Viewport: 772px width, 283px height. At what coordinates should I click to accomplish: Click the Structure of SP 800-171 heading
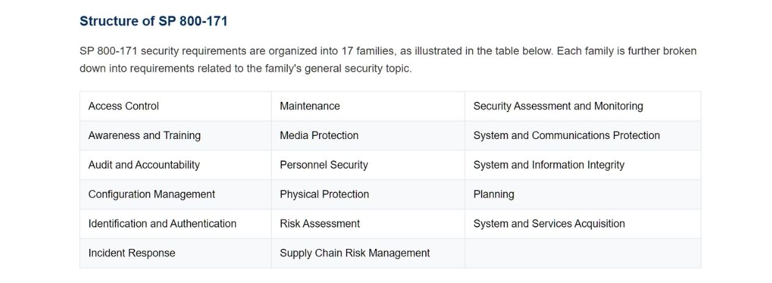click(153, 21)
